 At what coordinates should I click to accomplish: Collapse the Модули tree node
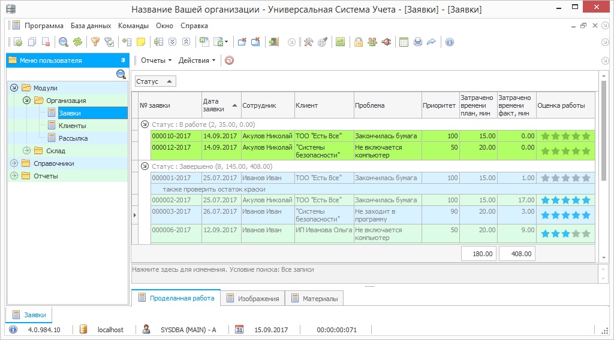pos(14,88)
